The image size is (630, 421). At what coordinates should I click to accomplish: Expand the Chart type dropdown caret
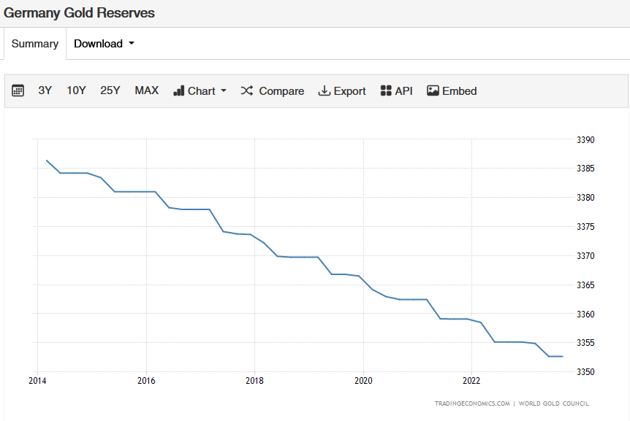pos(224,91)
